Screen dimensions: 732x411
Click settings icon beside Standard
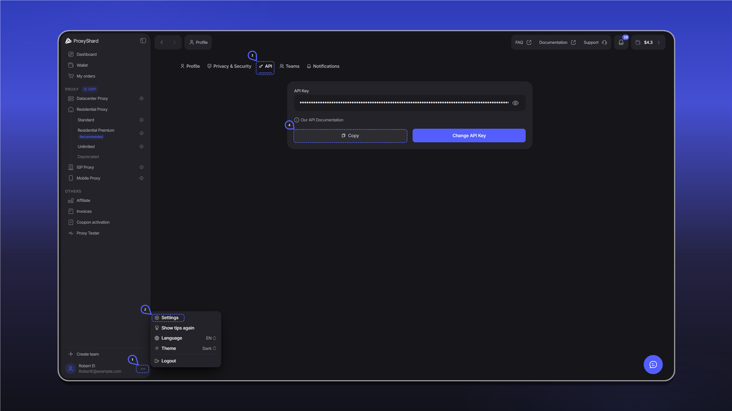141,120
